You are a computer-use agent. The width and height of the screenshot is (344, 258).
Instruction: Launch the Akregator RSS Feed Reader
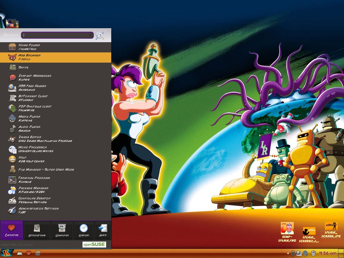56,88
